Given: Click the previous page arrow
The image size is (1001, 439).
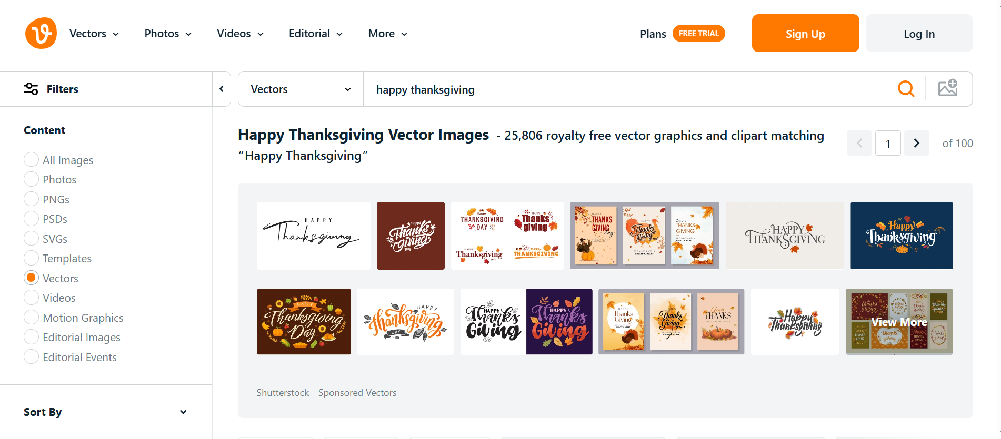Looking at the screenshot, I should pos(859,143).
